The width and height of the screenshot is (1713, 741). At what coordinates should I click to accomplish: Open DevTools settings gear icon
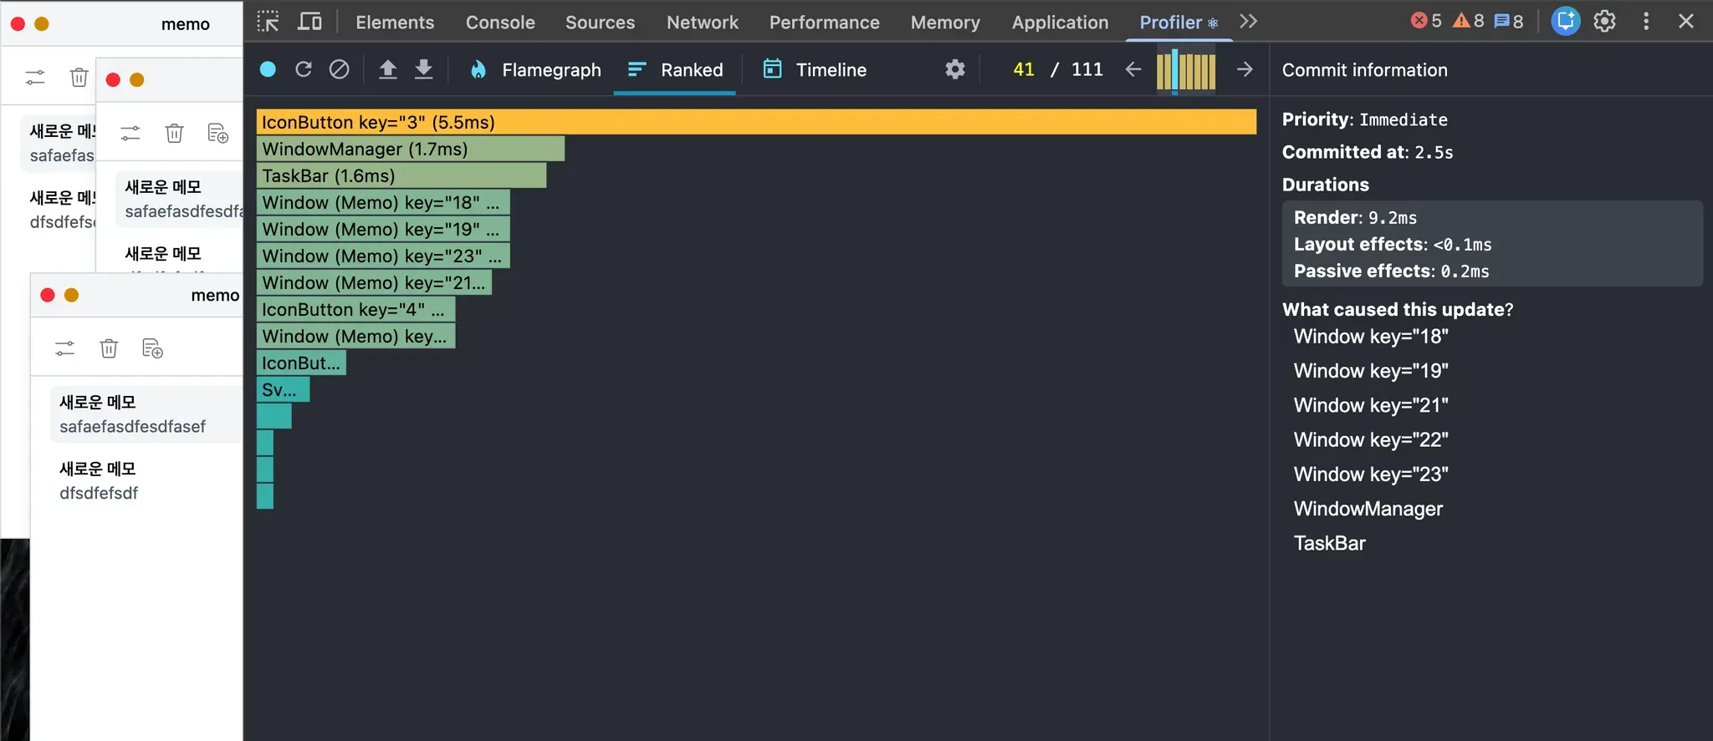point(1604,22)
